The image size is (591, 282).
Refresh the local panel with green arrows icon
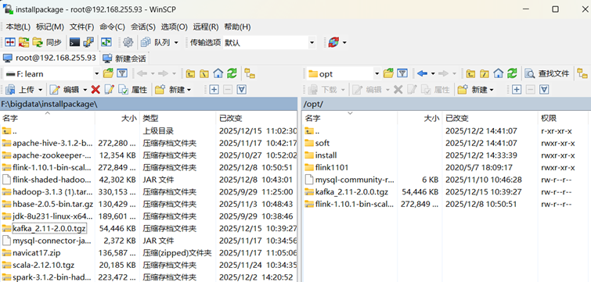pyautogui.click(x=232, y=73)
